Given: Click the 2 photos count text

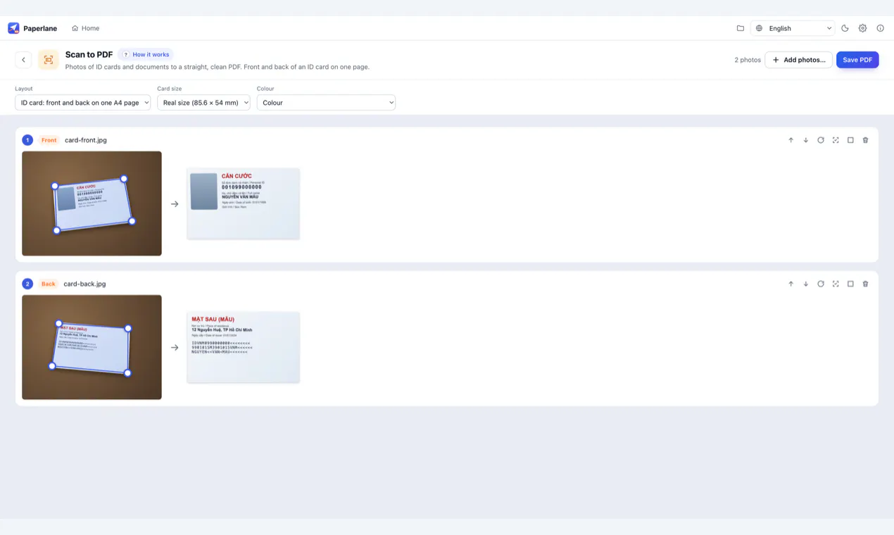Looking at the screenshot, I should 748,60.
